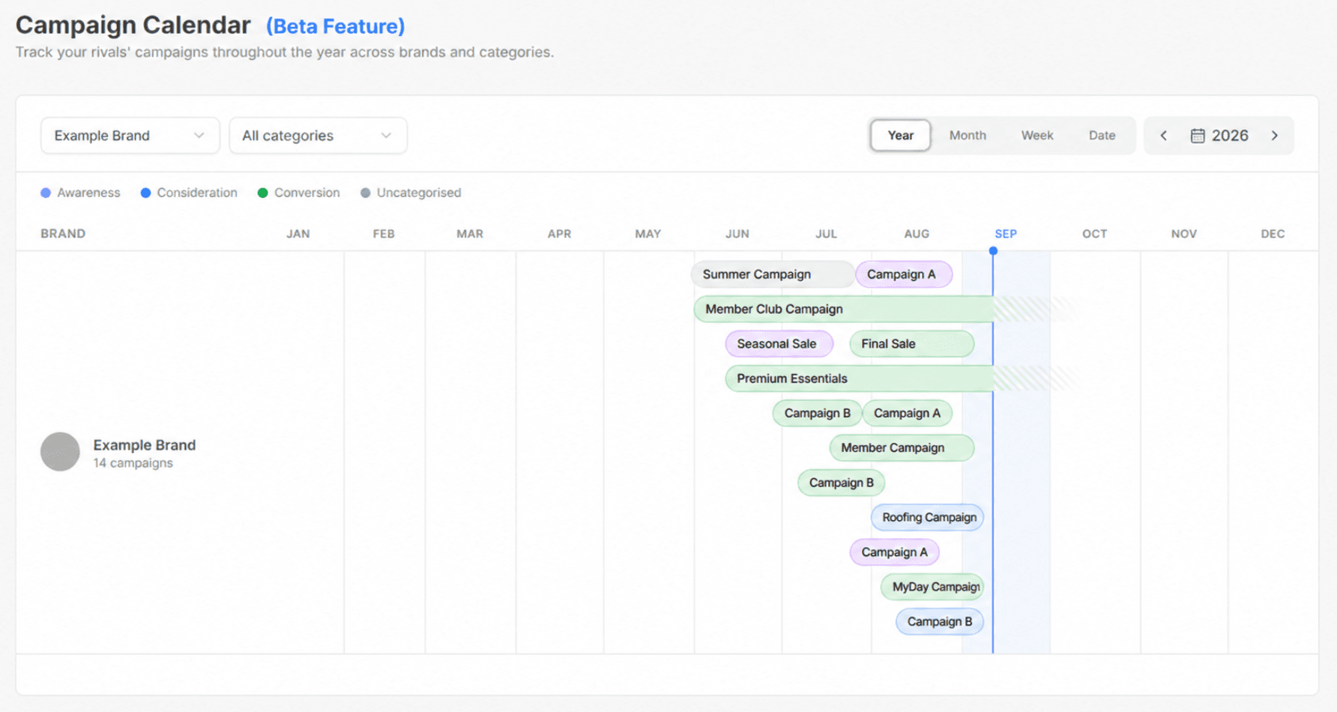Select the Seasonal Sale campaign
This screenshot has height=712, width=1337.
click(x=779, y=344)
